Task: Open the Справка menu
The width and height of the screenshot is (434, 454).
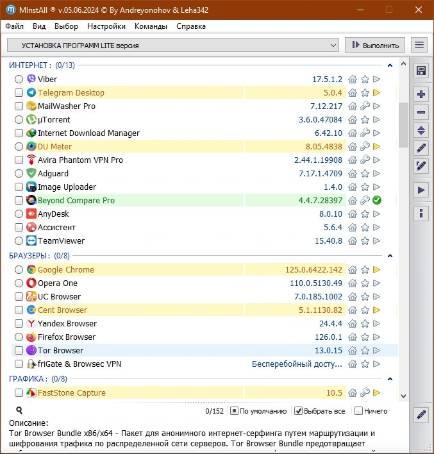Action: pyautogui.click(x=191, y=26)
